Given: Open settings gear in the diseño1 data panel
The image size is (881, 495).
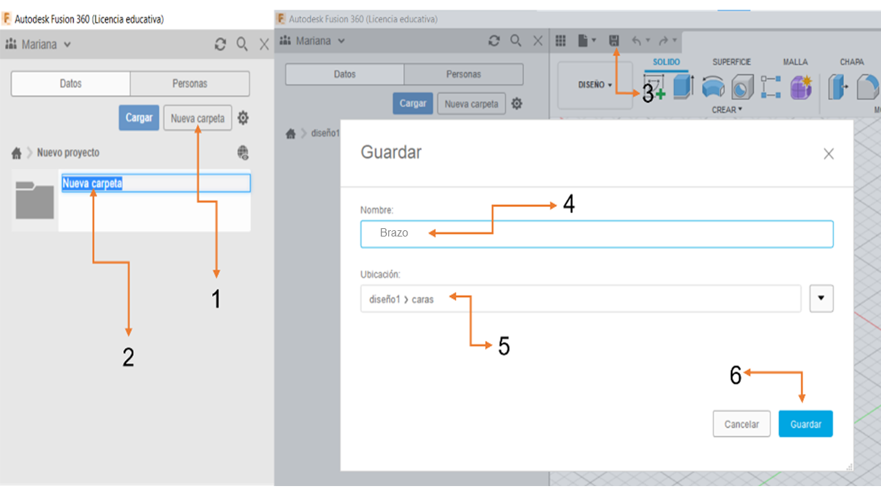Looking at the screenshot, I should 517,104.
